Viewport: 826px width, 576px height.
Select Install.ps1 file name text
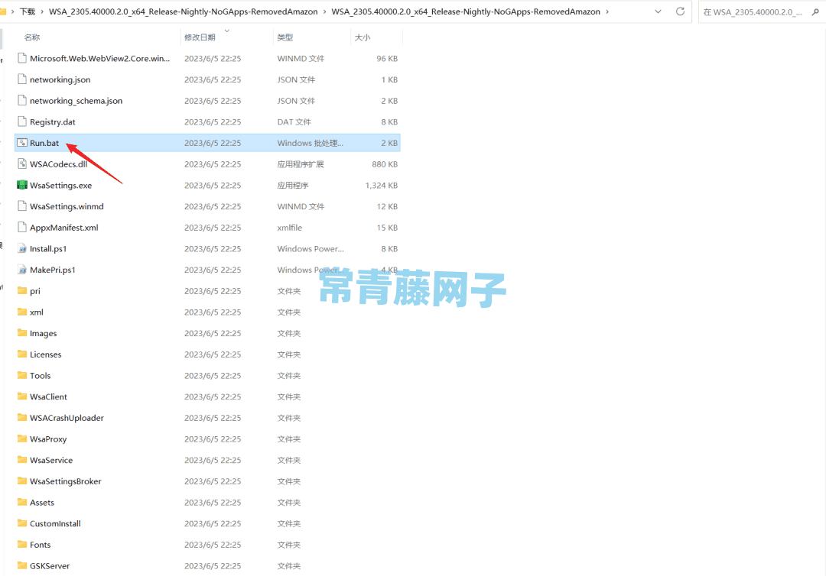click(x=48, y=249)
